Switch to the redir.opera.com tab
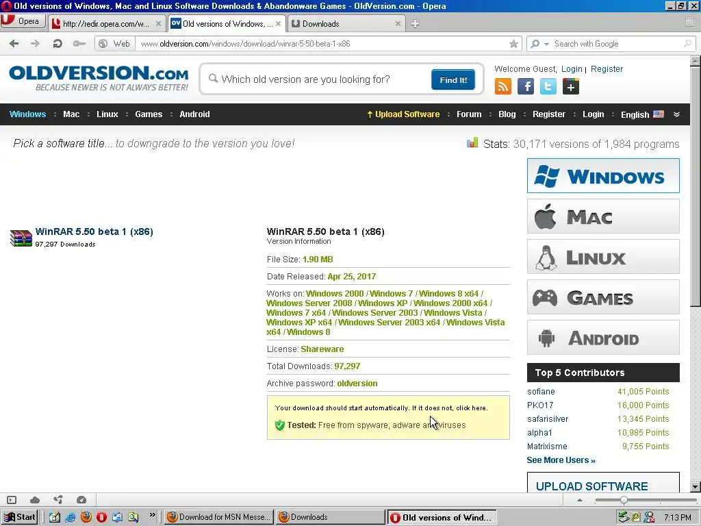The image size is (701, 526). coord(106,24)
